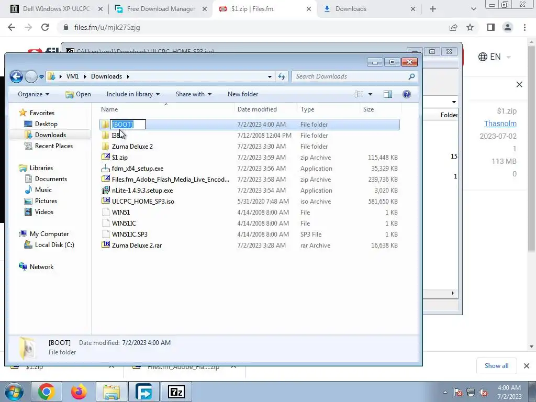Open My Computer in sidebar
The image size is (536, 402).
(x=49, y=234)
